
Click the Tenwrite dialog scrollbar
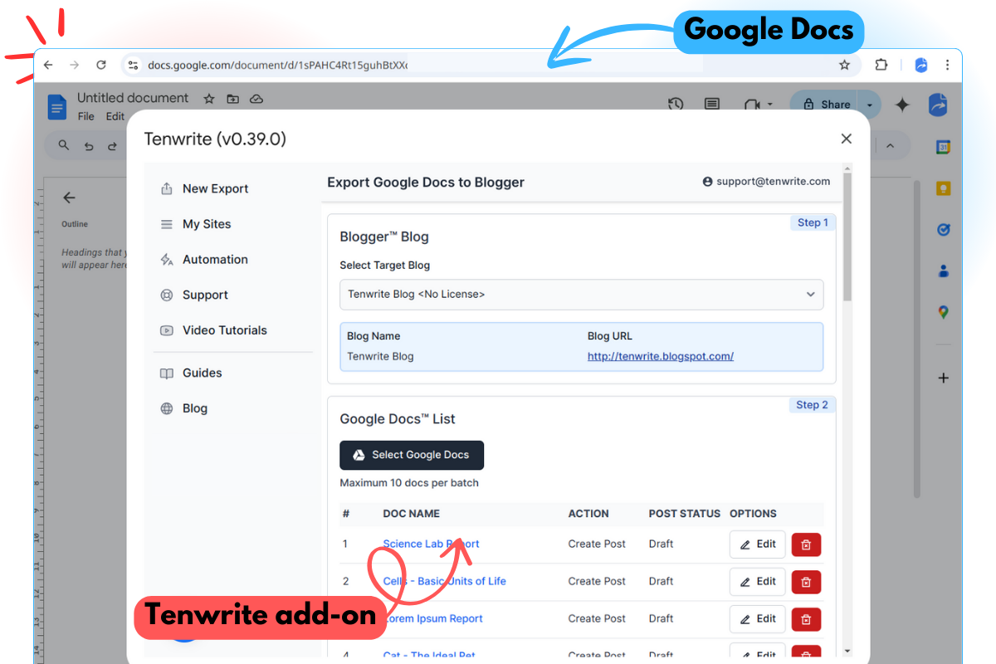pyautogui.click(x=847, y=237)
